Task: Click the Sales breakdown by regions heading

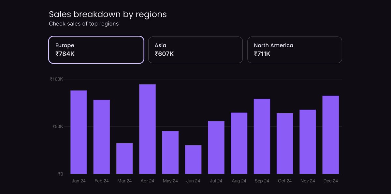Action: [x=108, y=15]
